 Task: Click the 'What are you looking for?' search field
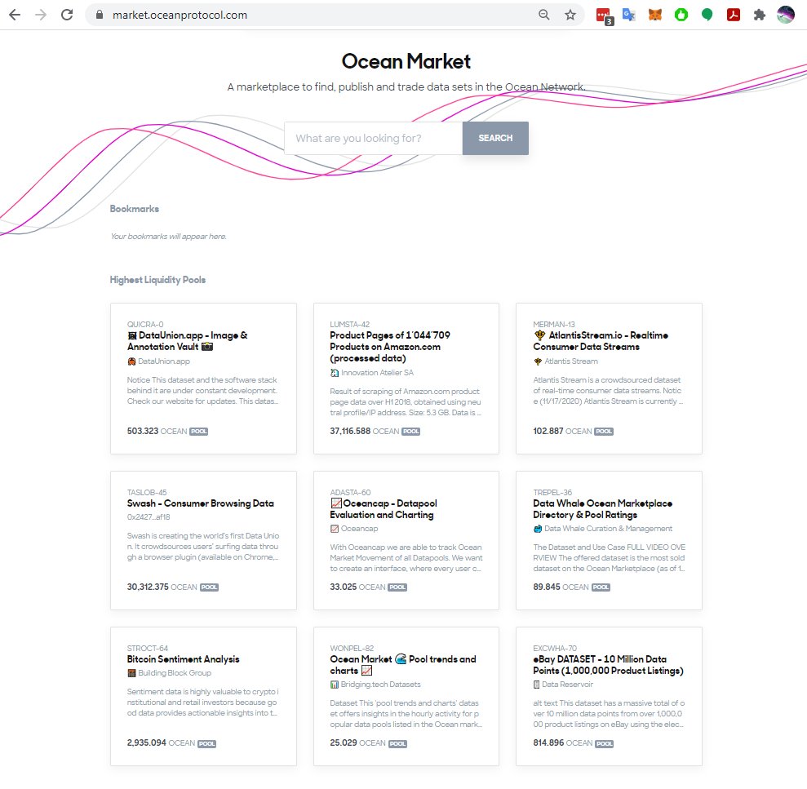pos(373,138)
